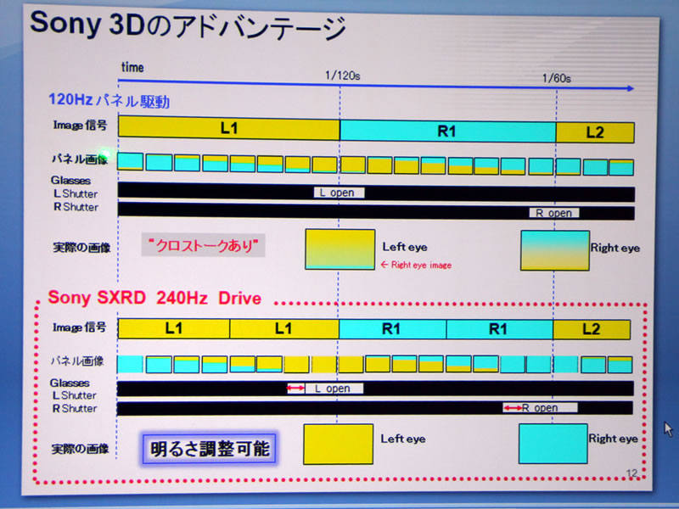This screenshot has width=679, height=509.
Task: Click the 'L open' label in 120Hz shutter row
Action: coord(339,193)
